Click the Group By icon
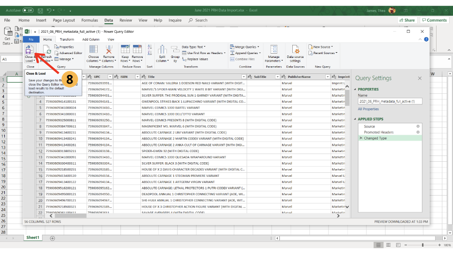This screenshot has width=453, height=254. point(175,50)
